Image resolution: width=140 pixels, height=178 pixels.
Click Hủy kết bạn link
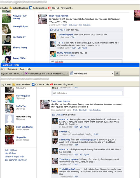(x=10, y=153)
